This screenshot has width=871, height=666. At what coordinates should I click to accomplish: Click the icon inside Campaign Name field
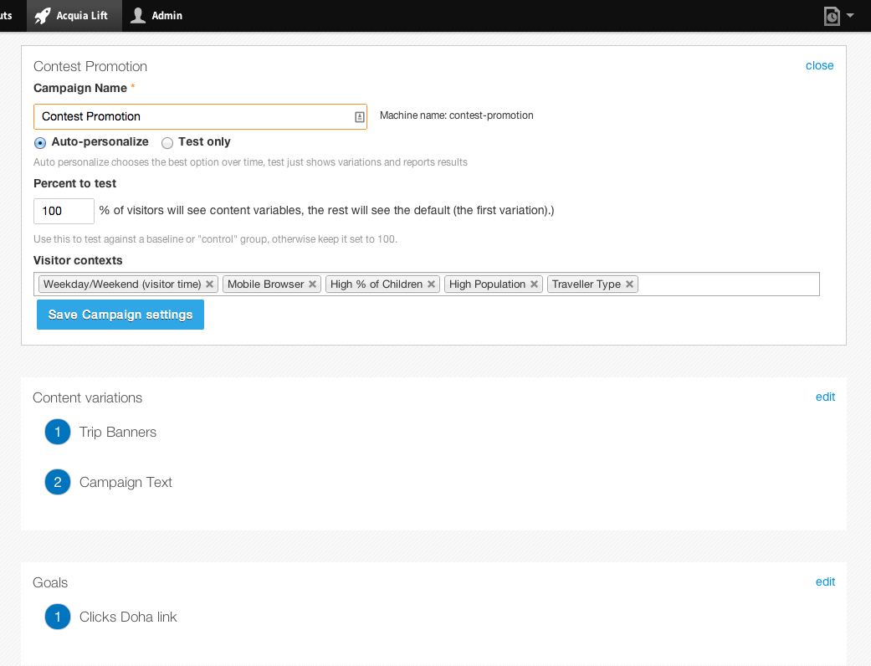click(359, 116)
